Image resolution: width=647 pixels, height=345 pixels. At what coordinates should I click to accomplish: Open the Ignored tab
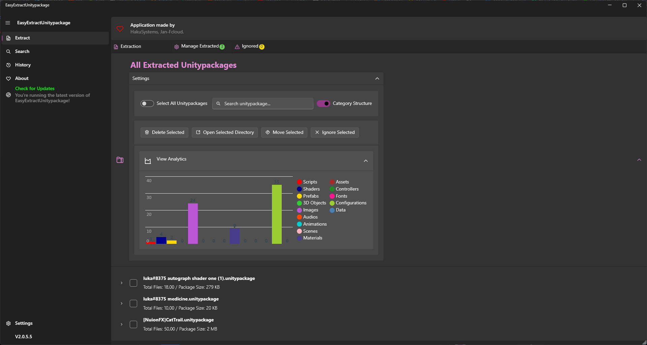point(250,46)
